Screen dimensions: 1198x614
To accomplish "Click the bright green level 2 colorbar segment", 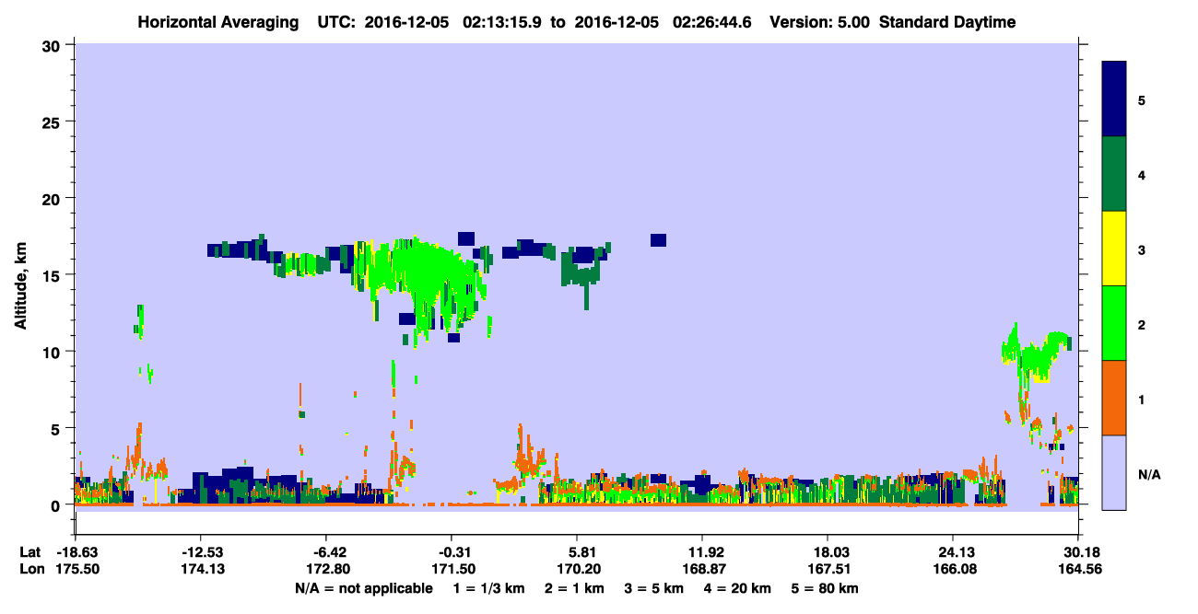I will [x=1115, y=323].
